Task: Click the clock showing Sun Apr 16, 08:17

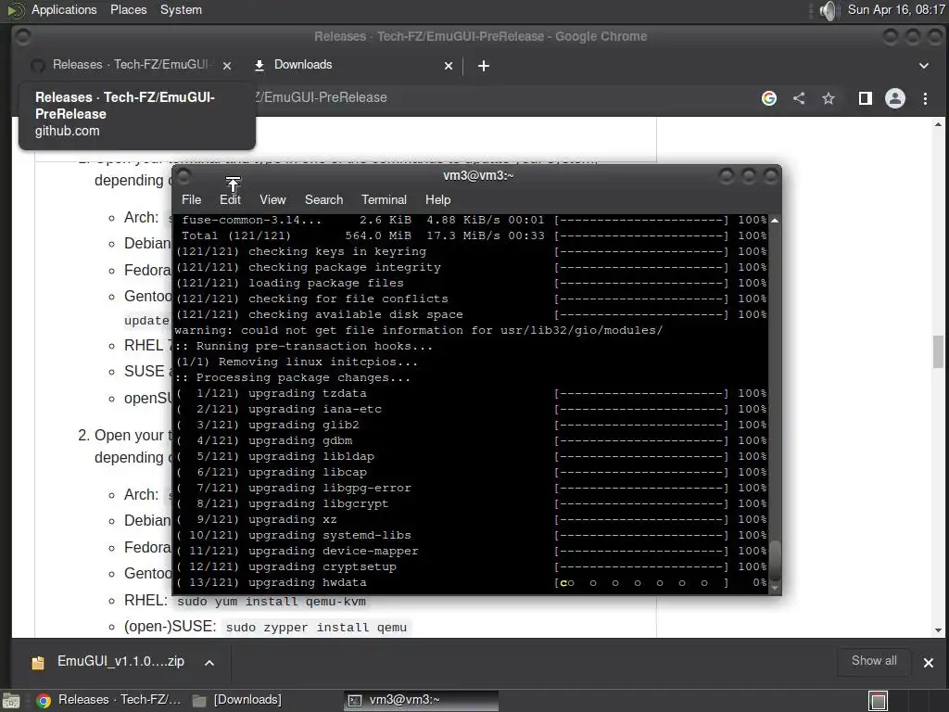Action: [896, 9]
